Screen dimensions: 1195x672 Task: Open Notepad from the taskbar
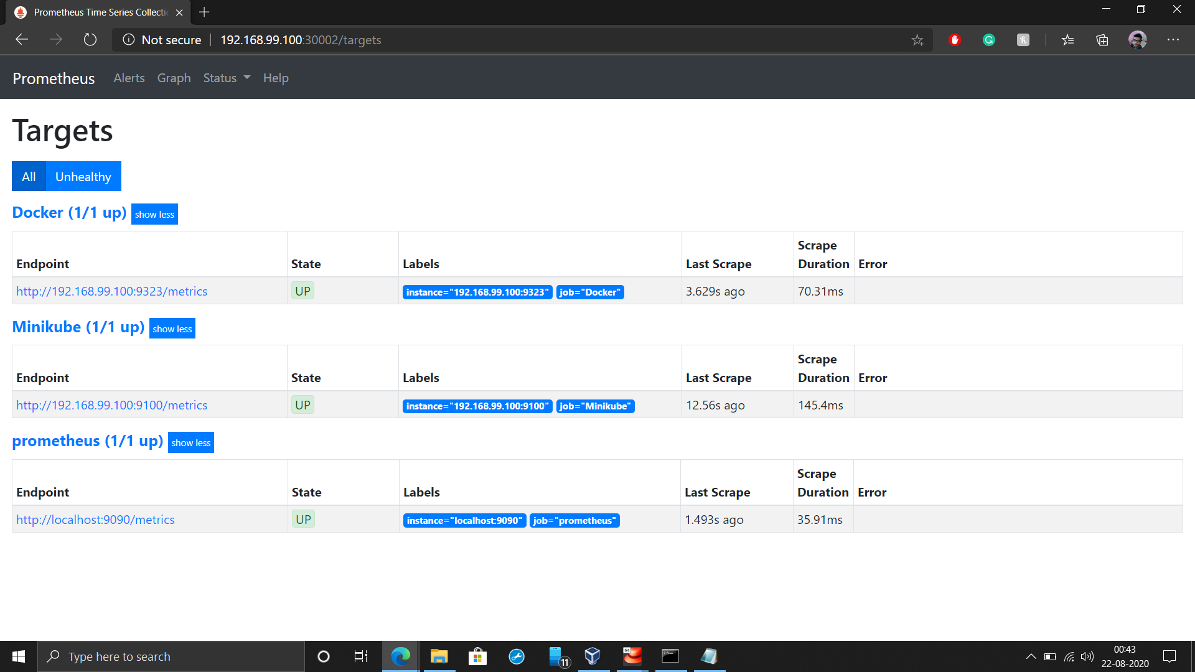pos(710,656)
